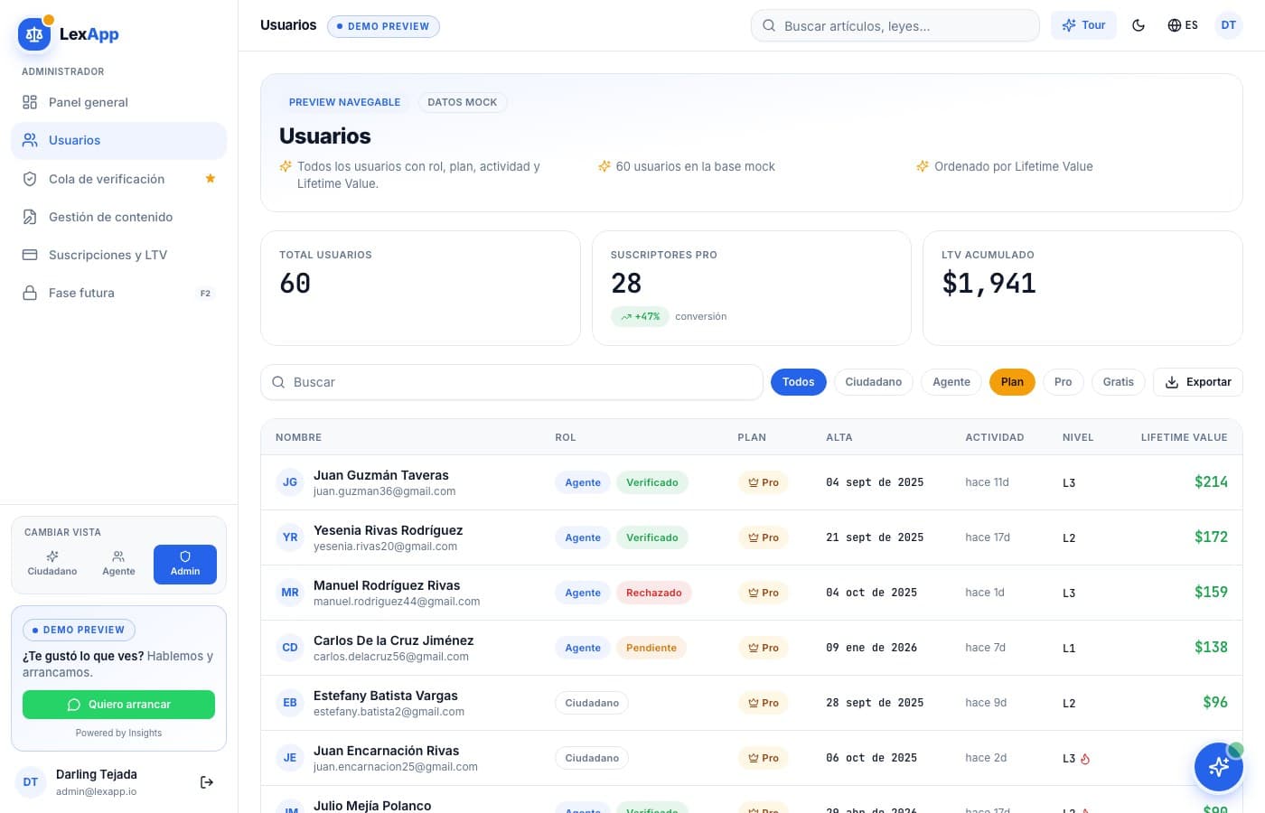Viewport: 1265px width, 813px height.
Task: Switch view to Ciudadano
Action: click(52, 564)
